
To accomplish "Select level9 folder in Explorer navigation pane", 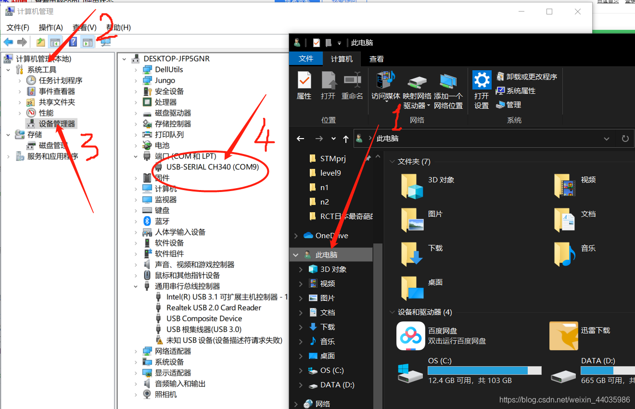I will (330, 173).
